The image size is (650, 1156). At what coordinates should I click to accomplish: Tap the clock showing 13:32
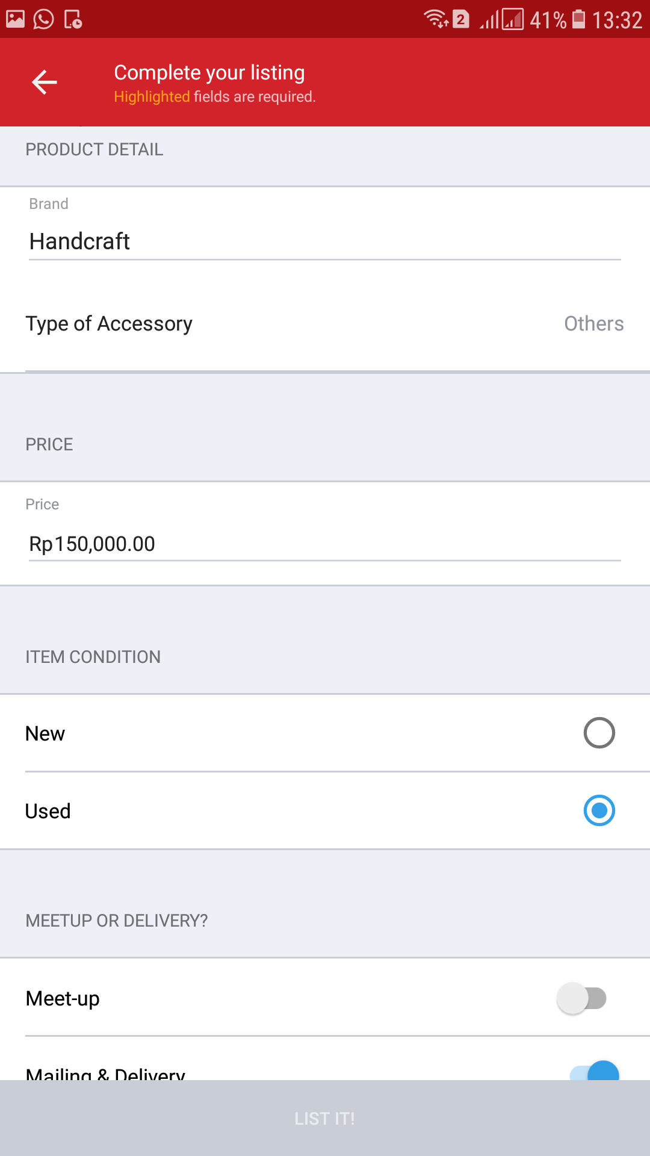pos(617,20)
